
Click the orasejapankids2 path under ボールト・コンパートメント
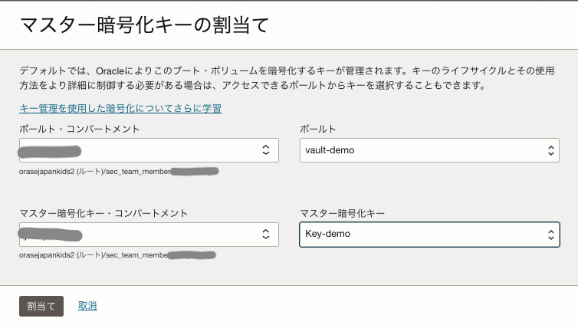92,172
